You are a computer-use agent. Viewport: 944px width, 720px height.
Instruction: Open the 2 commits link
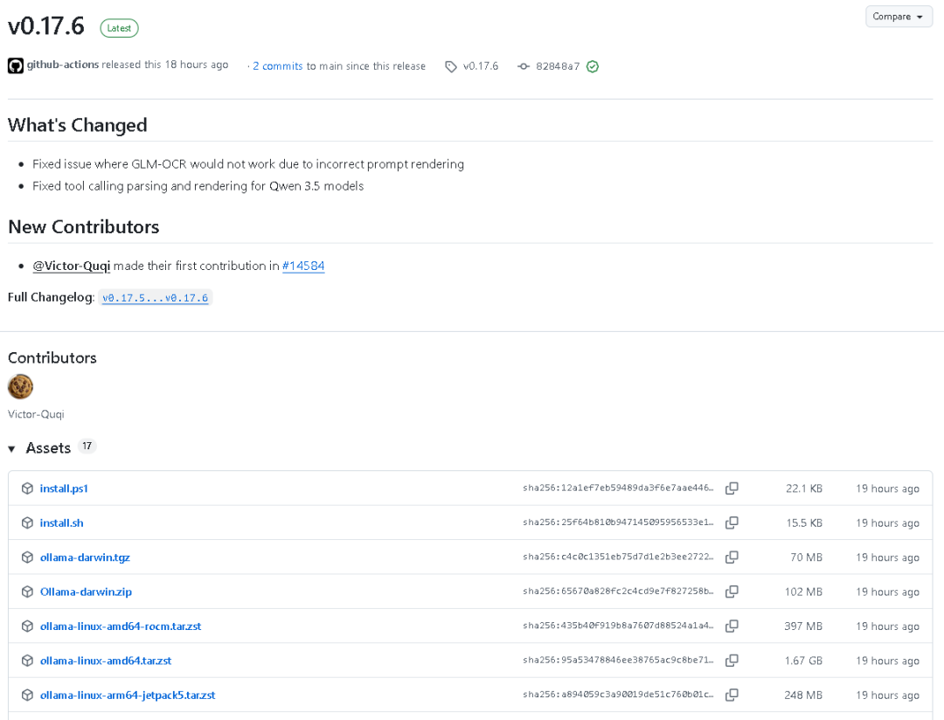[277, 66]
